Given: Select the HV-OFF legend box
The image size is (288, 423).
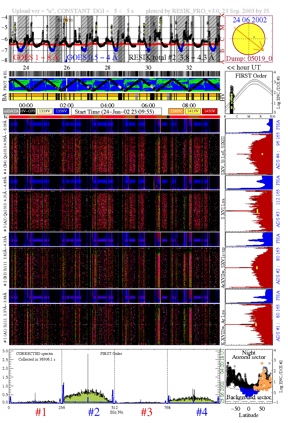Looking at the screenshot, I should point(28,111).
